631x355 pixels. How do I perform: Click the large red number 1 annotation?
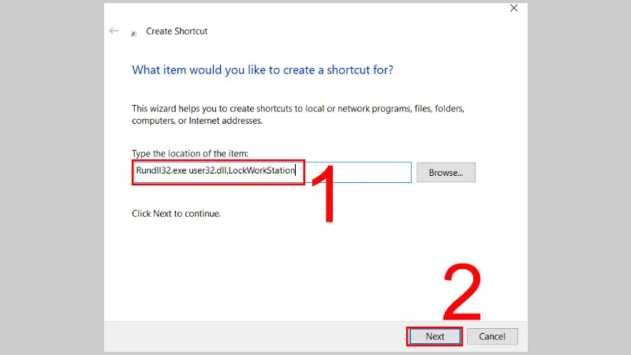[x=326, y=193]
